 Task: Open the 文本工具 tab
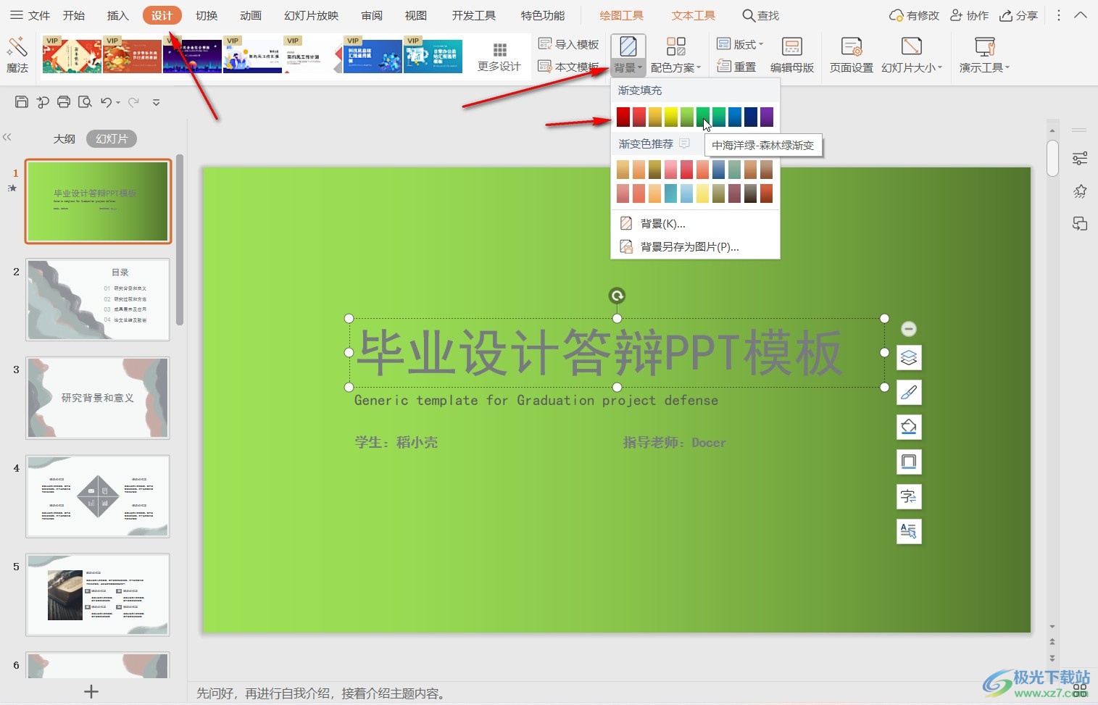[x=694, y=15]
